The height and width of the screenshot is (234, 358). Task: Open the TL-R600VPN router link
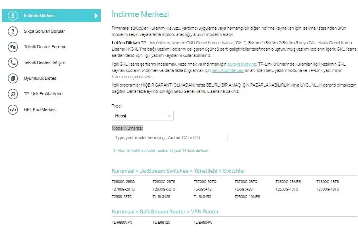[x=122, y=223]
